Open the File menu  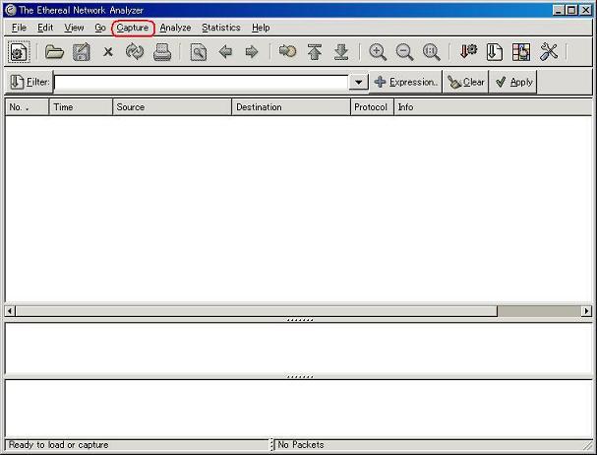pyautogui.click(x=19, y=28)
